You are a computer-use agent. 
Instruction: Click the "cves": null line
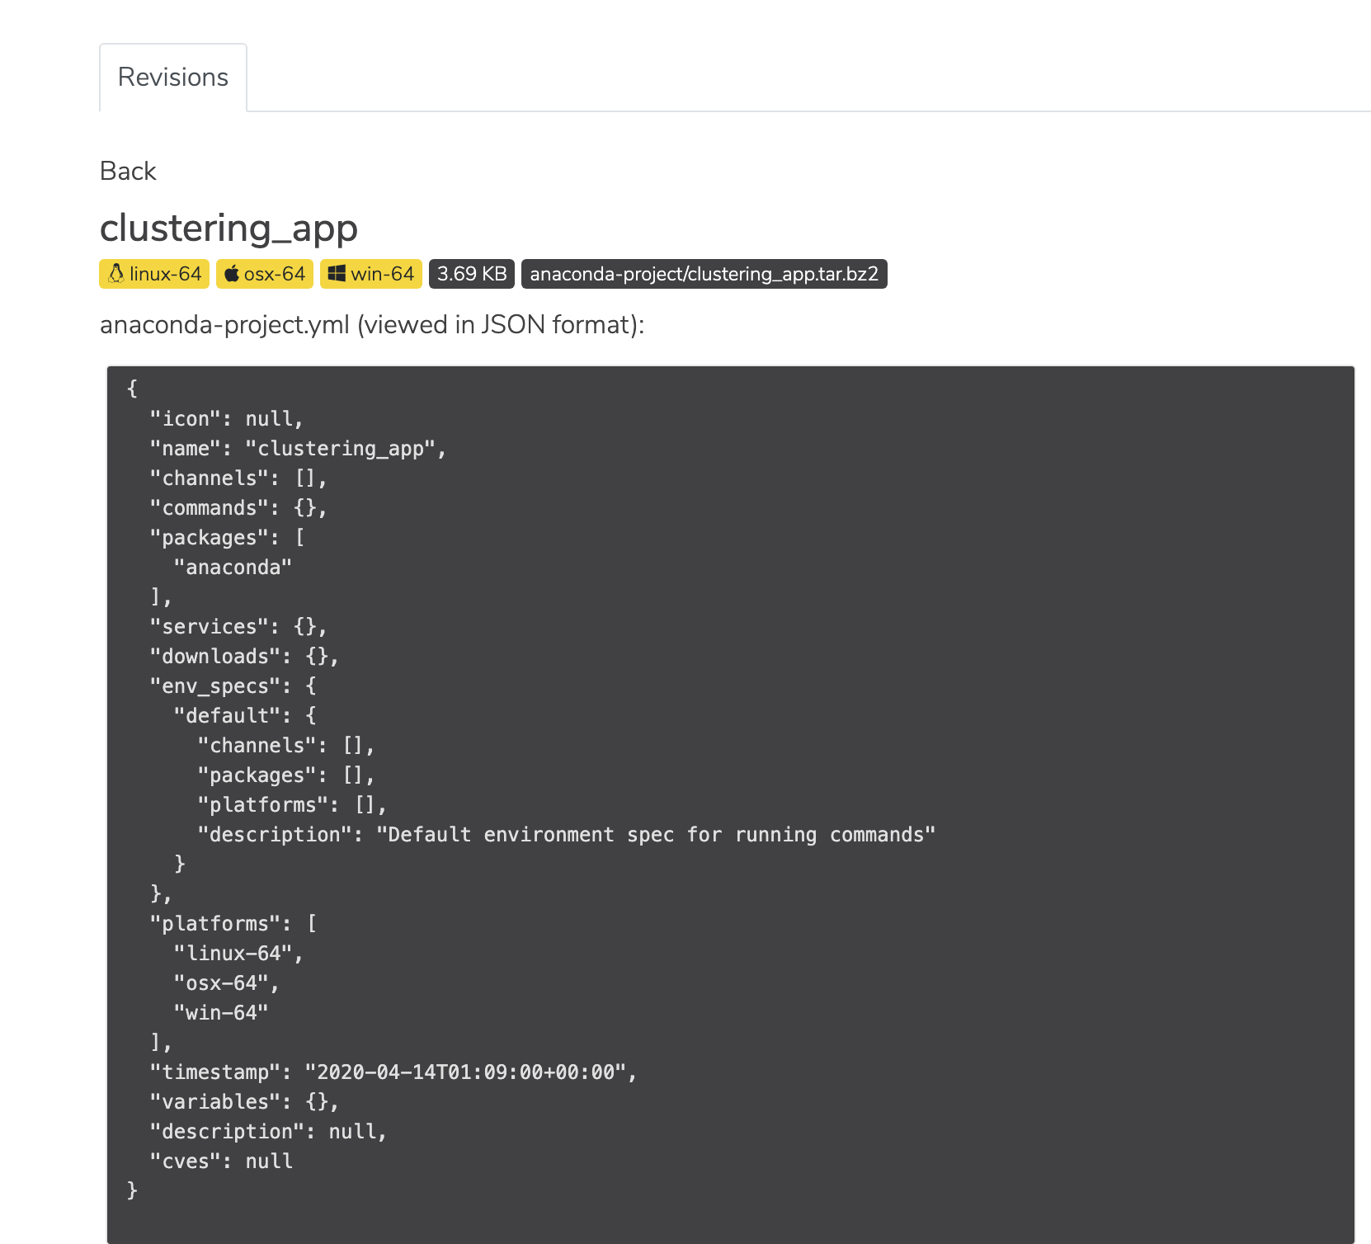[221, 1162]
